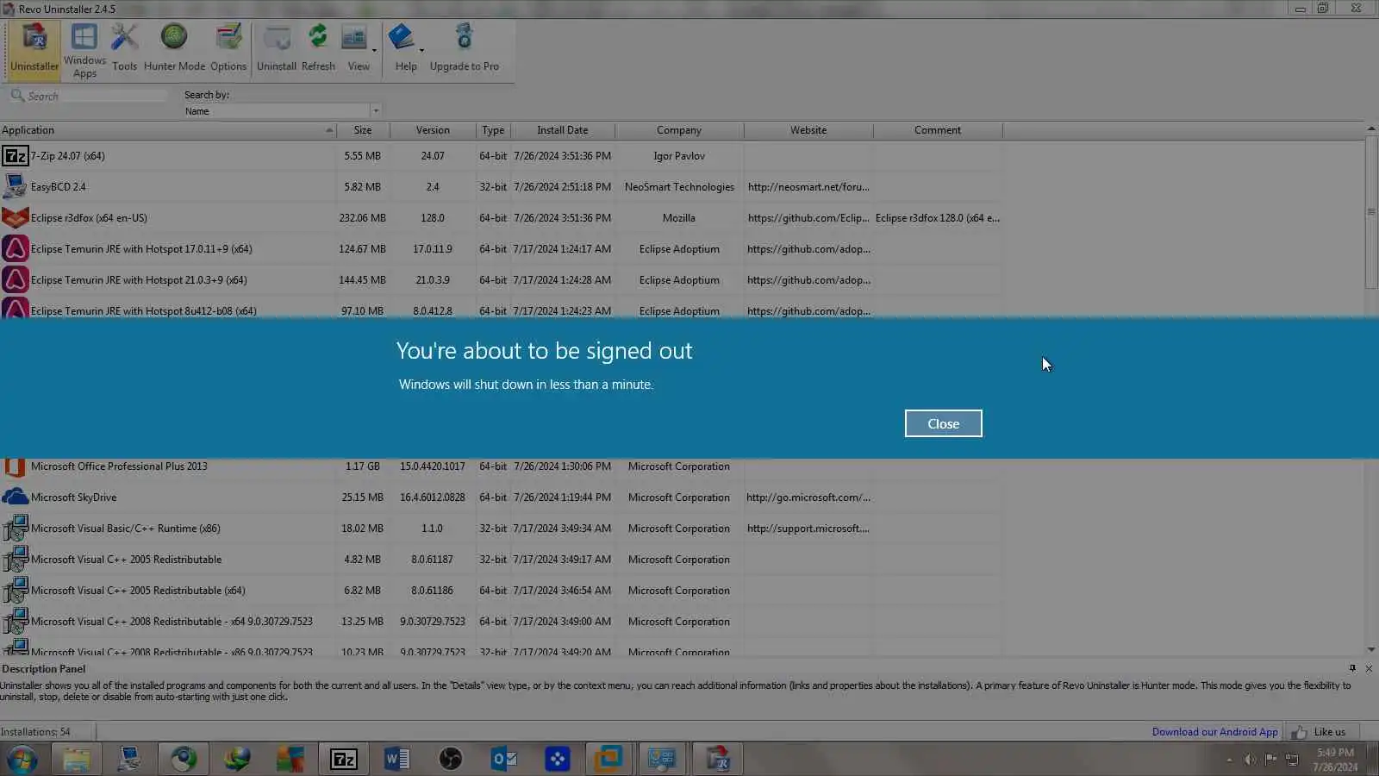Screen dimensions: 1379x776
Task: Select the EasyBCD 2.4 program icon
Action: point(15,187)
